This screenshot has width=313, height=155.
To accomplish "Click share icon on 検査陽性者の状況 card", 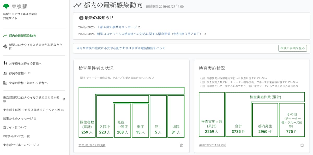I will 182,145.
